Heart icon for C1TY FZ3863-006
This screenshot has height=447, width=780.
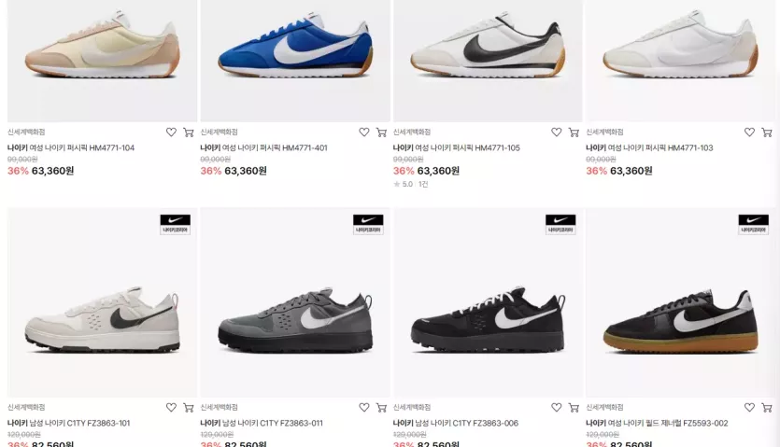[x=557, y=408]
